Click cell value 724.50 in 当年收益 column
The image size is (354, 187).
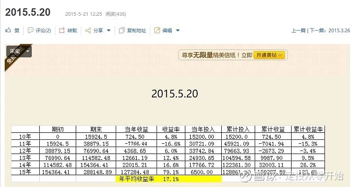[x=135, y=137]
